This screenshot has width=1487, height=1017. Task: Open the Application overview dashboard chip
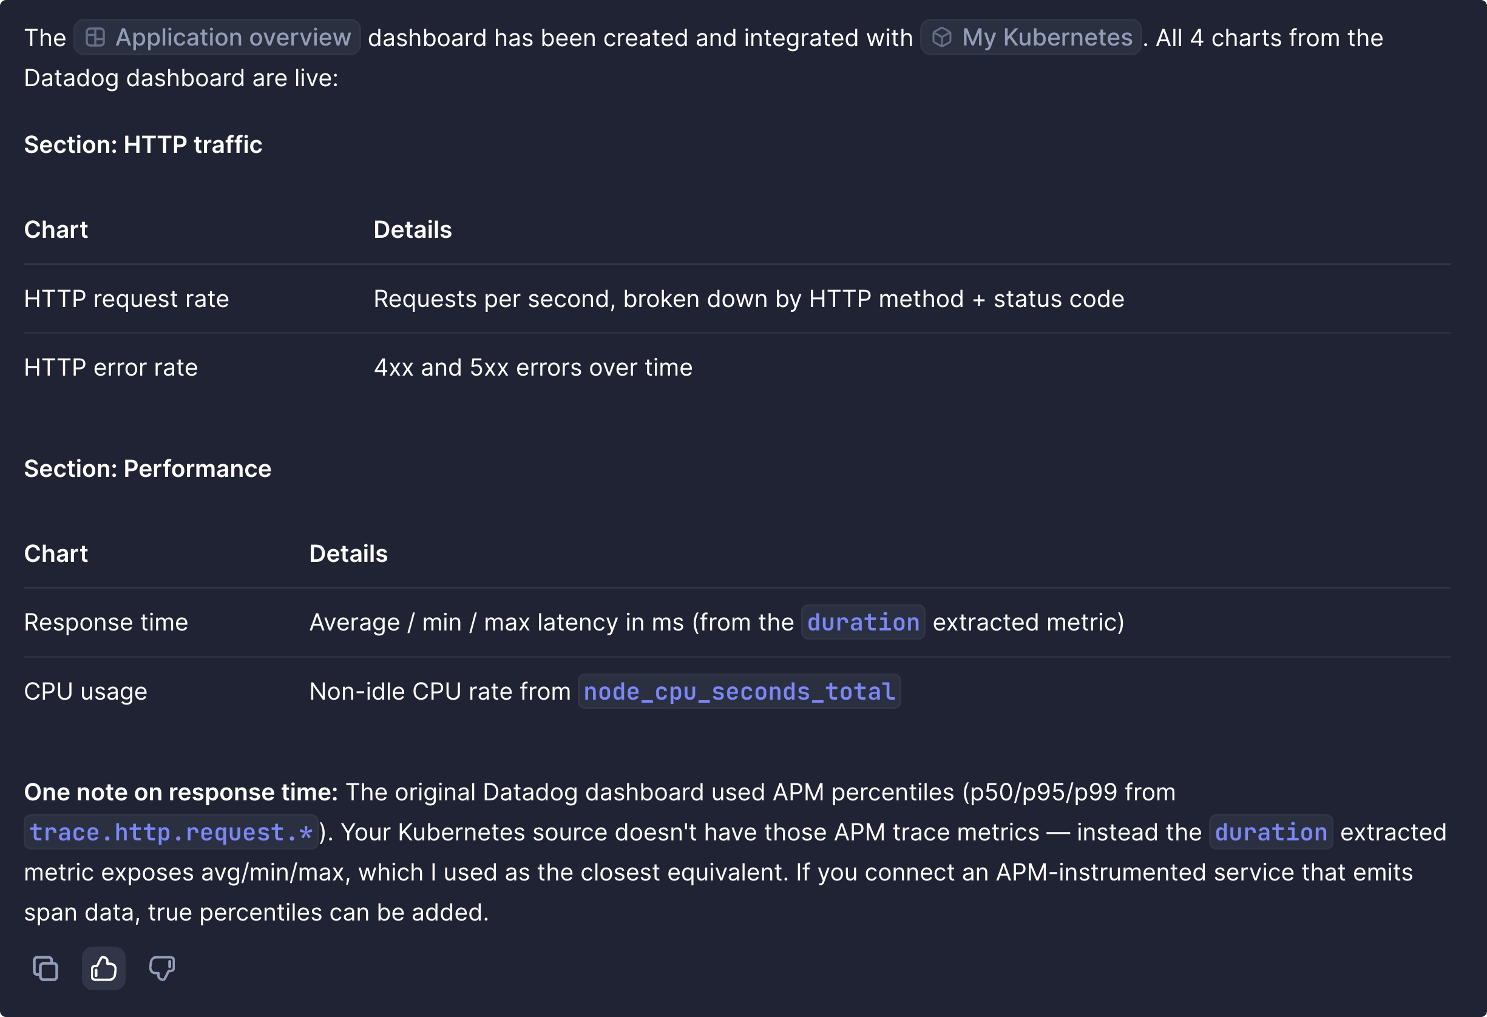pos(217,38)
